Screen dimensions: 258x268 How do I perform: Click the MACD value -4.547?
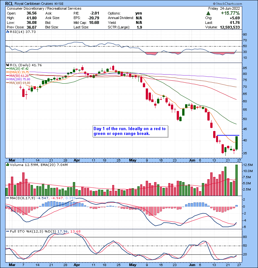pos(43,198)
